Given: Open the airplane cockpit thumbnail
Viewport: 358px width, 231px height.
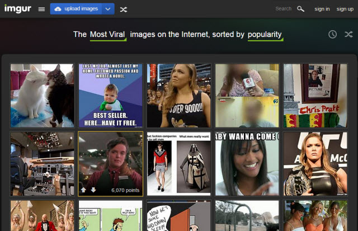Looking at the screenshot, I should pos(43,164).
